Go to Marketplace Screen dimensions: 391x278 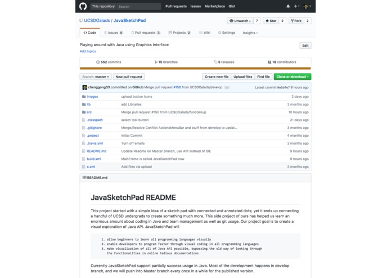coord(215,6)
